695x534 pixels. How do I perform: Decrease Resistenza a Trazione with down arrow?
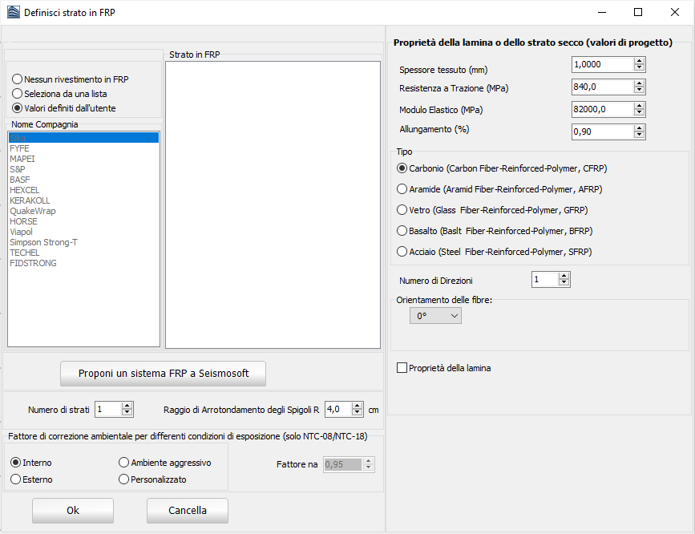click(x=639, y=90)
